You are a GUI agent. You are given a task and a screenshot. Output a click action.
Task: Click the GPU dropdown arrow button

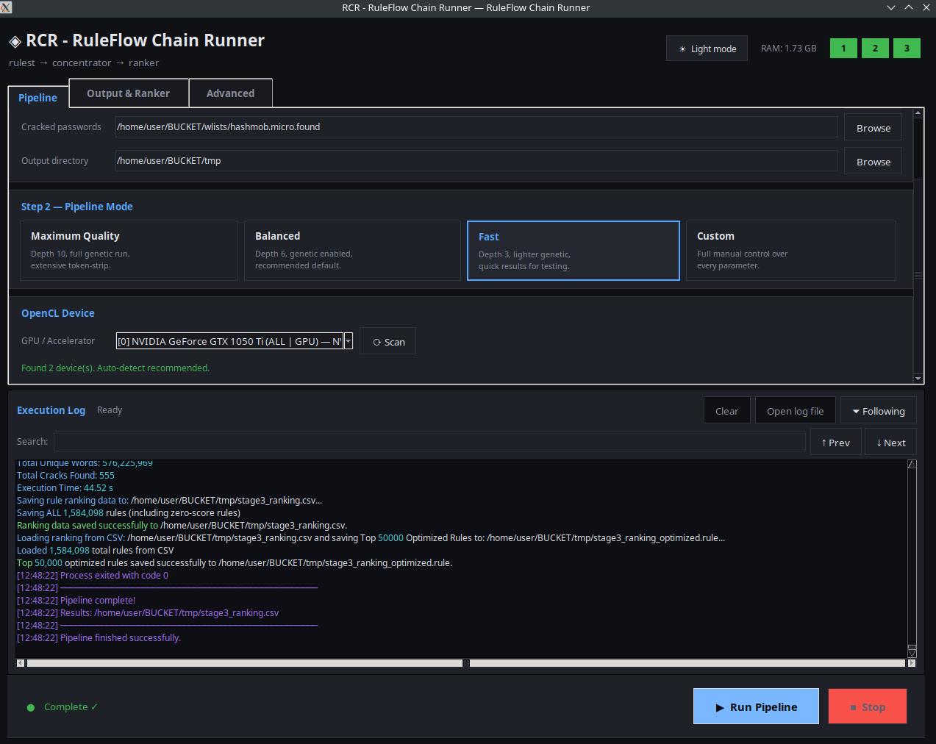coord(349,341)
